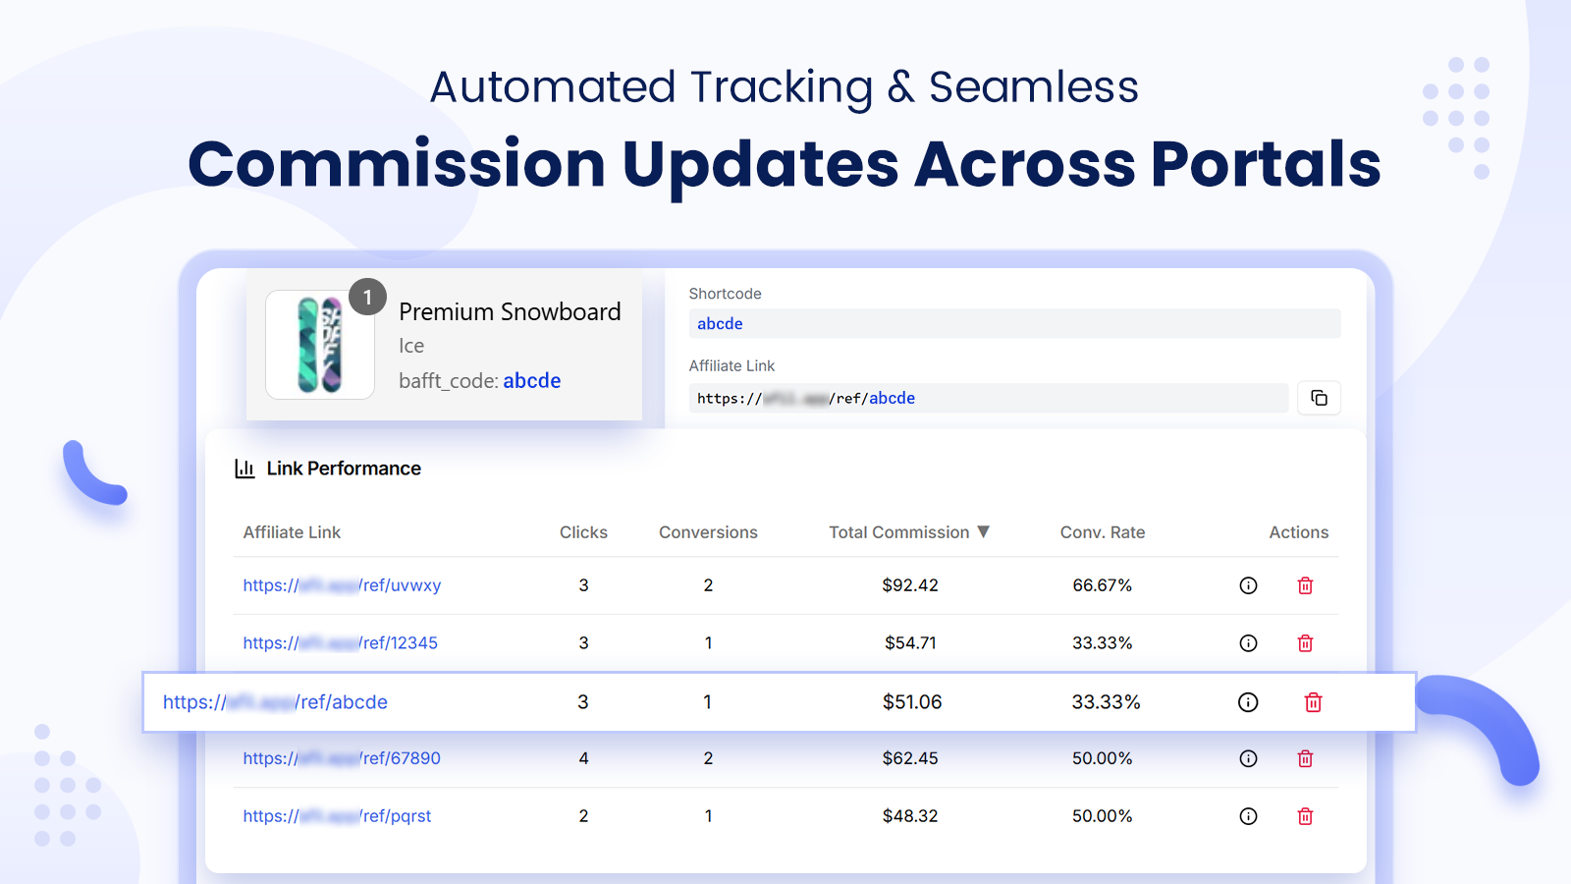Click the Affiliate Link column header
Viewport: 1571px width, 884px height.
point(292,532)
